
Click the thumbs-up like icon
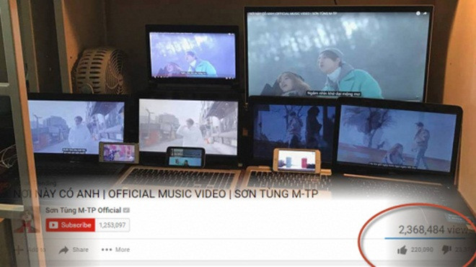[x=402, y=250]
